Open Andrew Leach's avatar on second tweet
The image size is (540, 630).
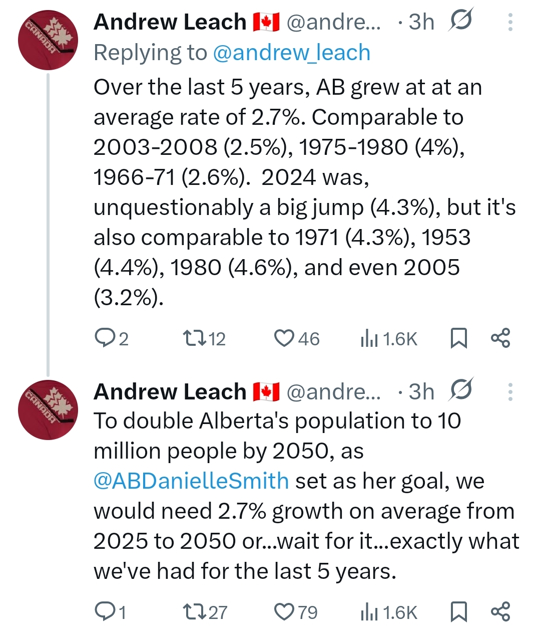pyautogui.click(x=48, y=410)
